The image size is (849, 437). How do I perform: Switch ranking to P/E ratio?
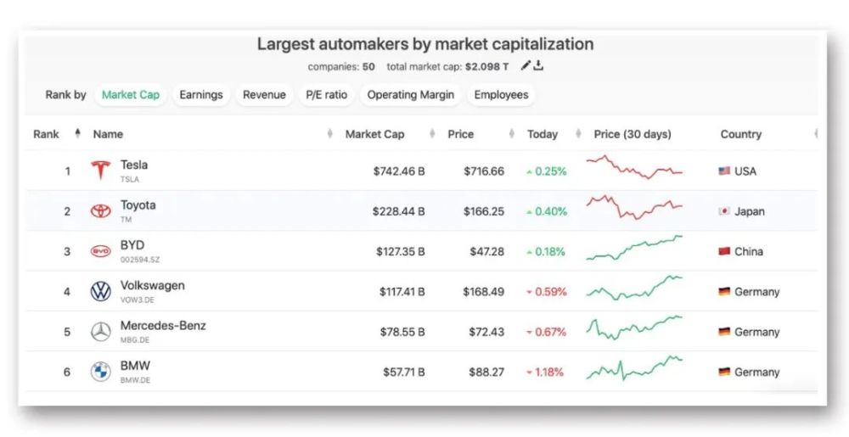pos(326,95)
